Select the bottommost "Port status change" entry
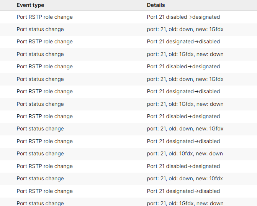Image resolution: width=257 pixels, height=206 pixels. coord(40,203)
